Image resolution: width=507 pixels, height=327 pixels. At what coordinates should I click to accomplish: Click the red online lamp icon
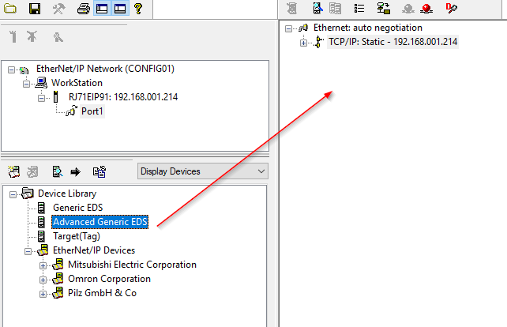[x=426, y=9]
